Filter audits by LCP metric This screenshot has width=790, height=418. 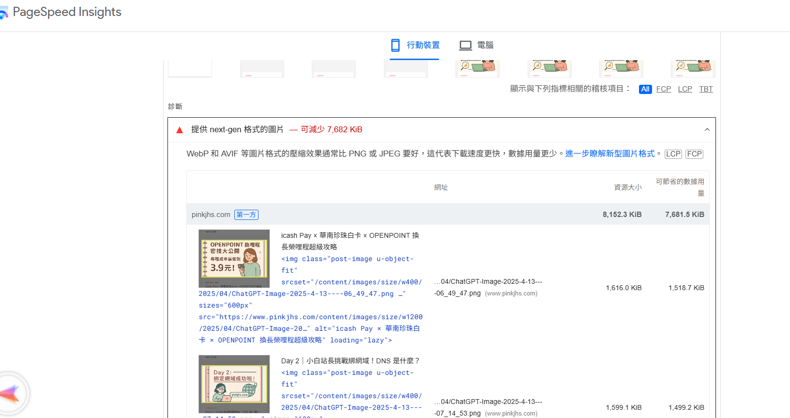(685, 89)
